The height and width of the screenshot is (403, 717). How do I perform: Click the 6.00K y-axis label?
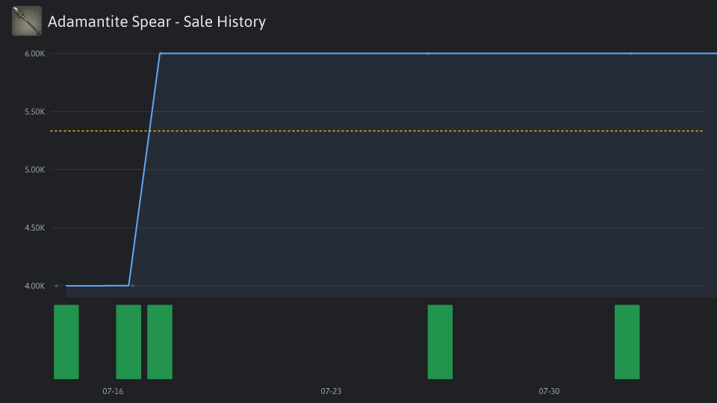[35, 54]
